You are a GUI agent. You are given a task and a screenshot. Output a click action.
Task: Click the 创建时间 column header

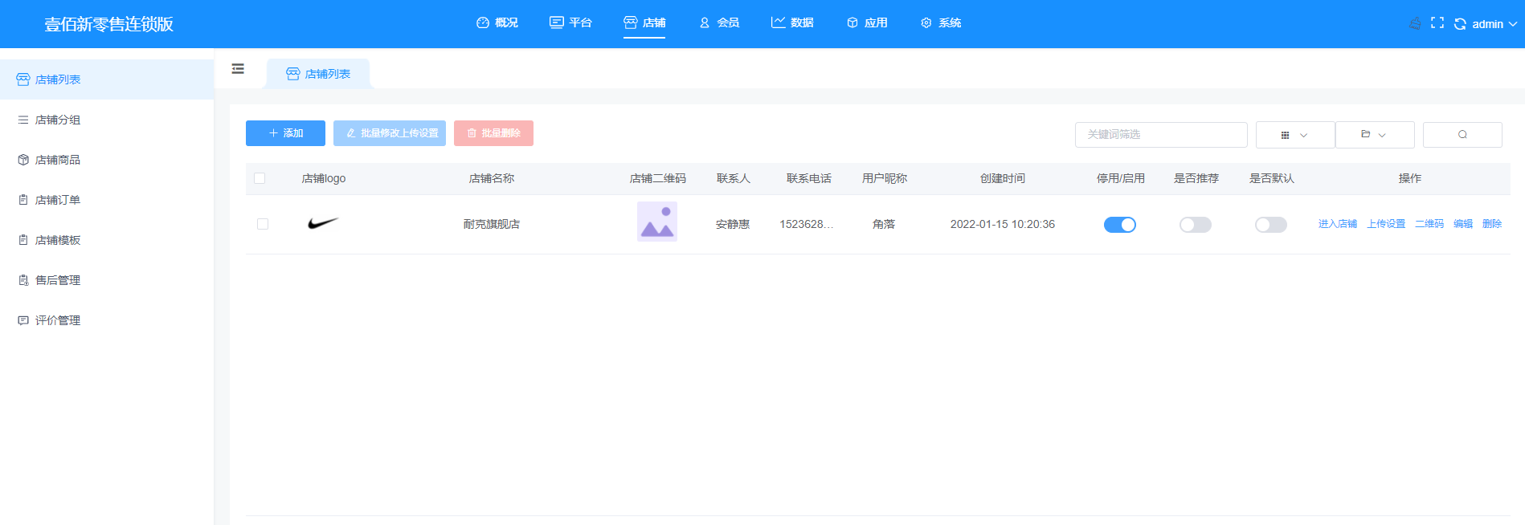point(1003,179)
